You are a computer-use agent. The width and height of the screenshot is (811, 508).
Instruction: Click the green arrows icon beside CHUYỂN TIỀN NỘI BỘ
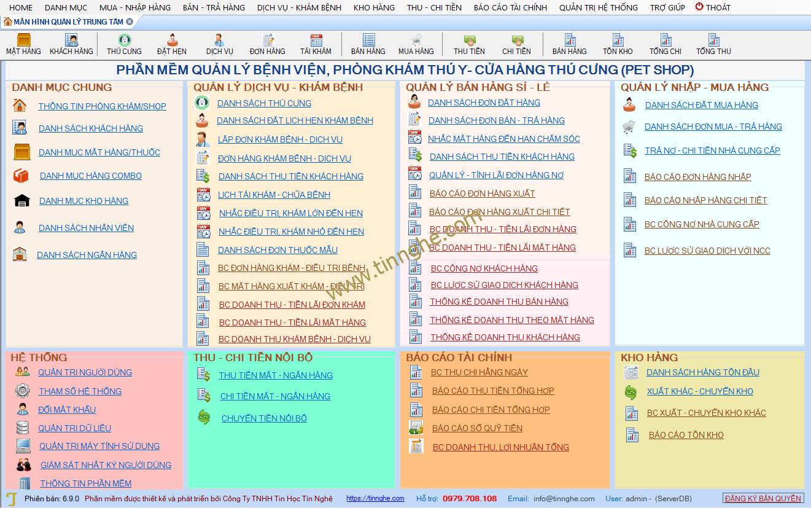(204, 418)
